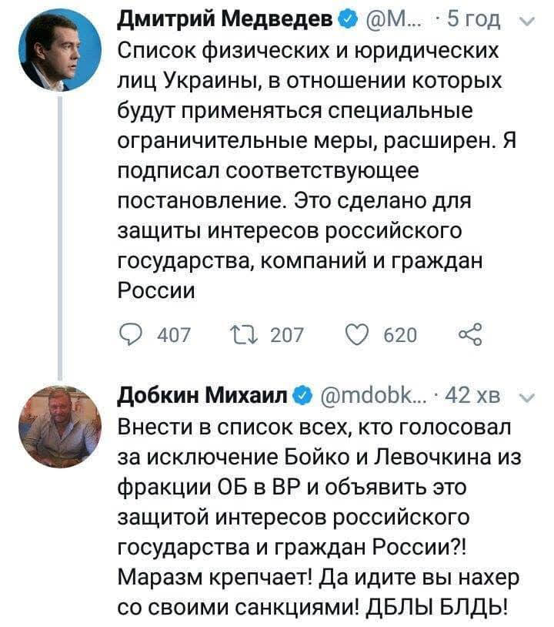Like the tweet with the heart icon
The height and width of the screenshot is (627, 554).
(x=358, y=334)
